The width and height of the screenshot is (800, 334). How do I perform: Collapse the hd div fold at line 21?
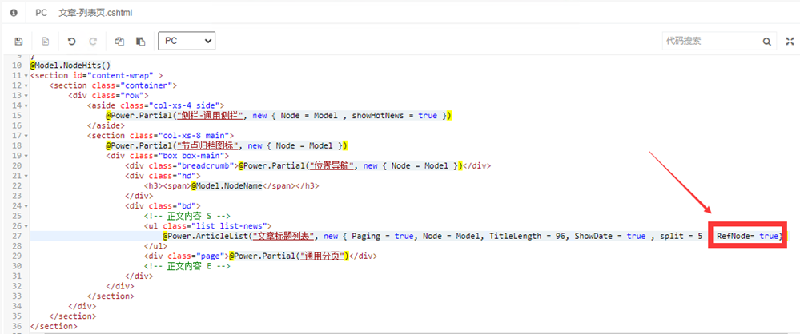coord(26,176)
